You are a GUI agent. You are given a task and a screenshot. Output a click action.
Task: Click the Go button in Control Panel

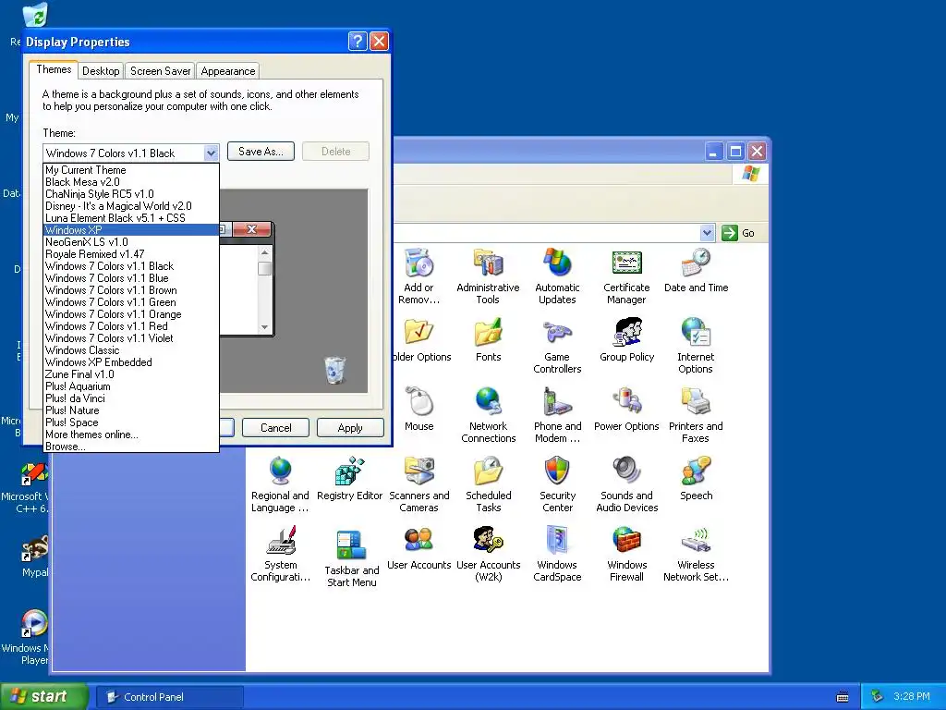coord(738,233)
